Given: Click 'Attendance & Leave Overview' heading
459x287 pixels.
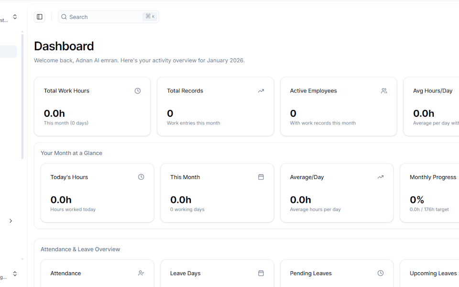Looking at the screenshot, I should pos(80,249).
